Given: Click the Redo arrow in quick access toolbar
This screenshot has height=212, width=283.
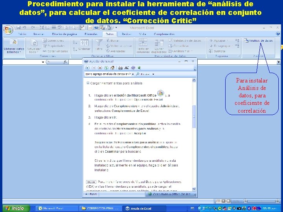Looking at the screenshot, I should coord(33,27).
